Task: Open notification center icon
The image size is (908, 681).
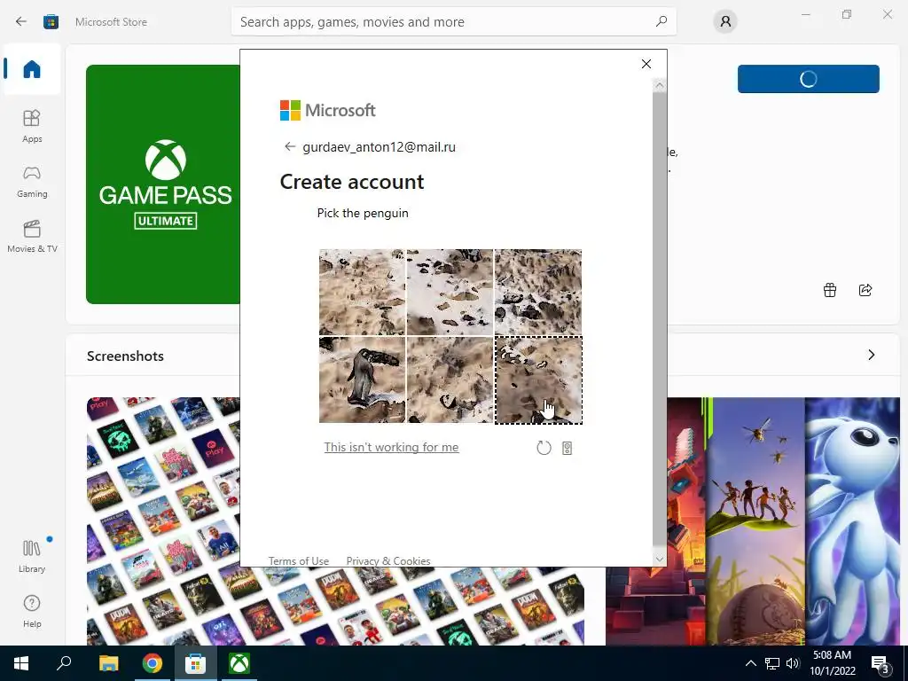Action: click(881, 663)
